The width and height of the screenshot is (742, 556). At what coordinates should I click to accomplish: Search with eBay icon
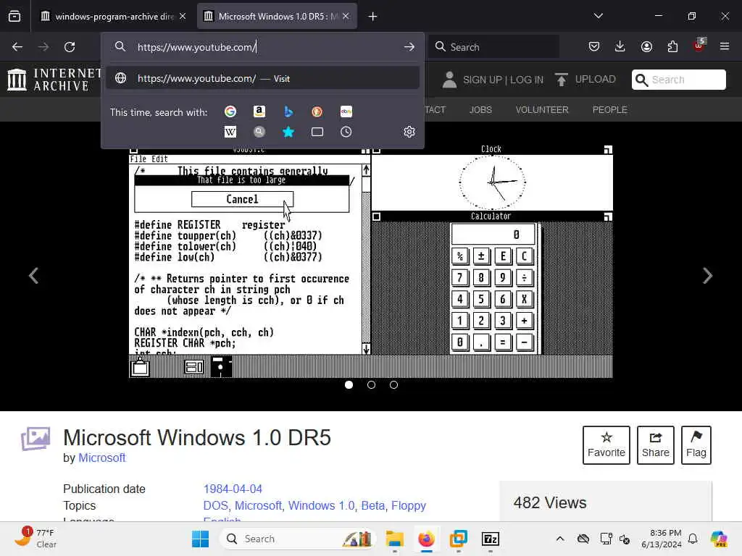coord(346,111)
